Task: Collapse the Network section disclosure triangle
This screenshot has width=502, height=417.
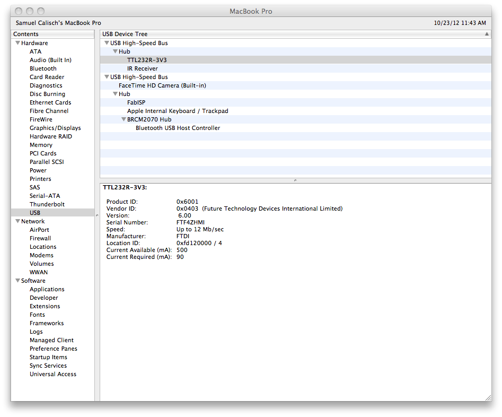Action: (x=18, y=221)
